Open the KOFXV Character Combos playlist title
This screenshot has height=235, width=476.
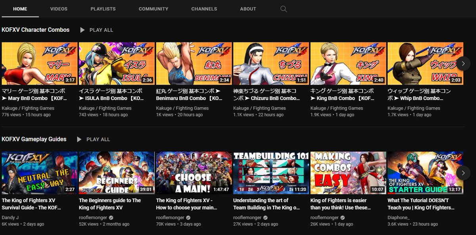pyautogui.click(x=36, y=30)
